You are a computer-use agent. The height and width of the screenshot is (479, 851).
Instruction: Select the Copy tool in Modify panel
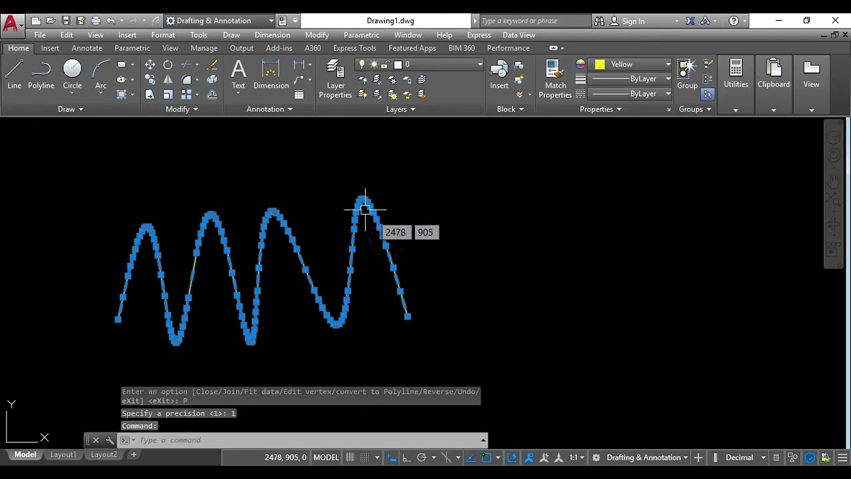pyautogui.click(x=150, y=80)
